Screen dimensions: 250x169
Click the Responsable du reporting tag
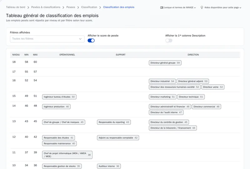pyautogui.click(x=114, y=122)
